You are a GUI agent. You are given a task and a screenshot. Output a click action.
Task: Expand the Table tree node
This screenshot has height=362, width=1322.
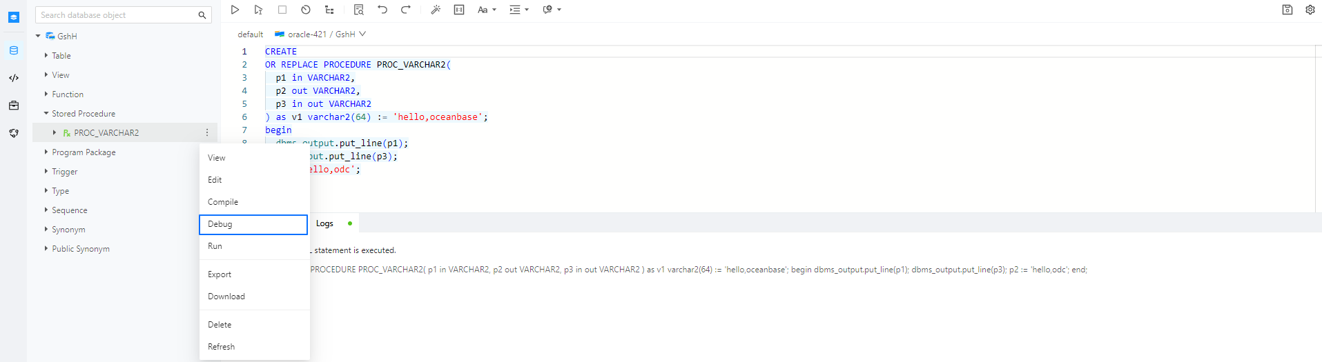coord(46,55)
